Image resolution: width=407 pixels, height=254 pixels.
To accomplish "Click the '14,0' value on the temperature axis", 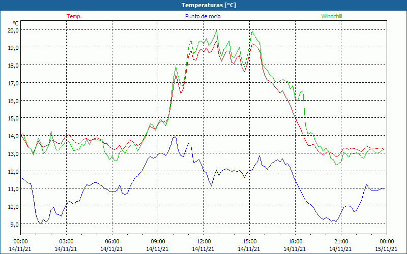I will pos(14,136).
